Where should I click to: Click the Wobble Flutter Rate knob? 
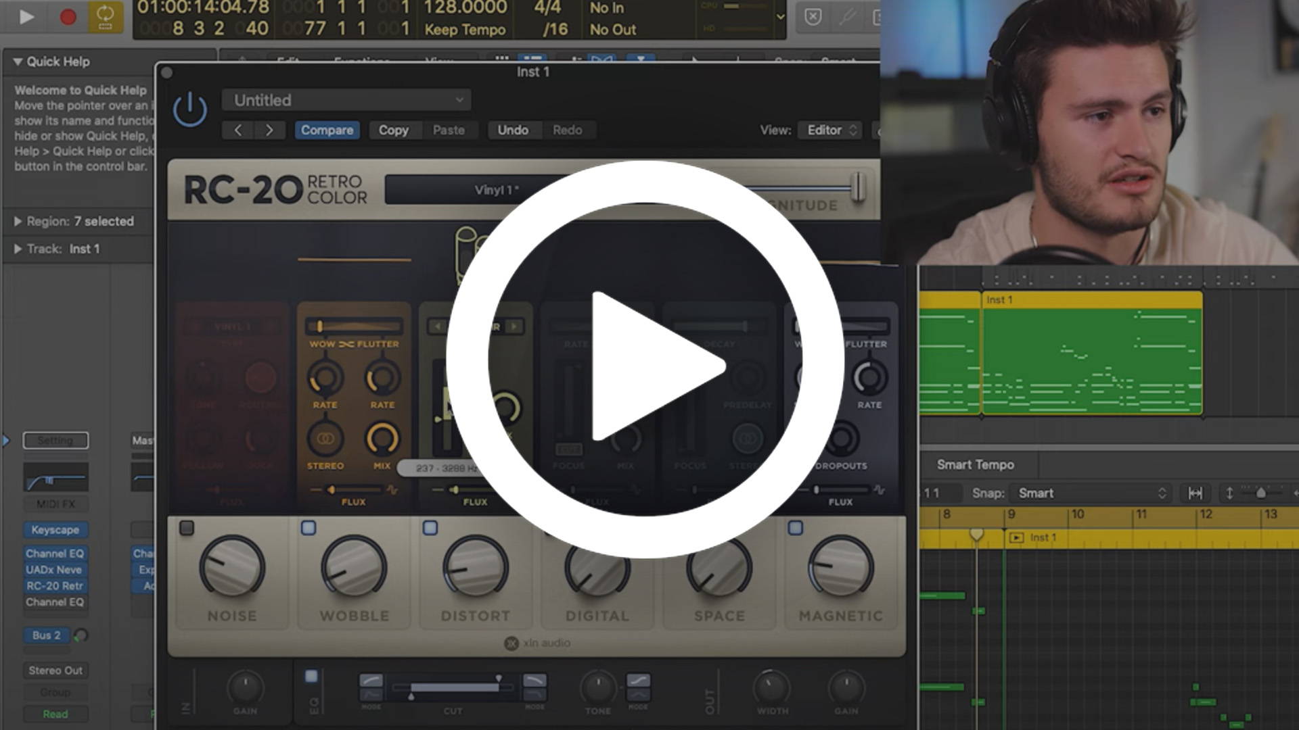pyautogui.click(x=382, y=378)
